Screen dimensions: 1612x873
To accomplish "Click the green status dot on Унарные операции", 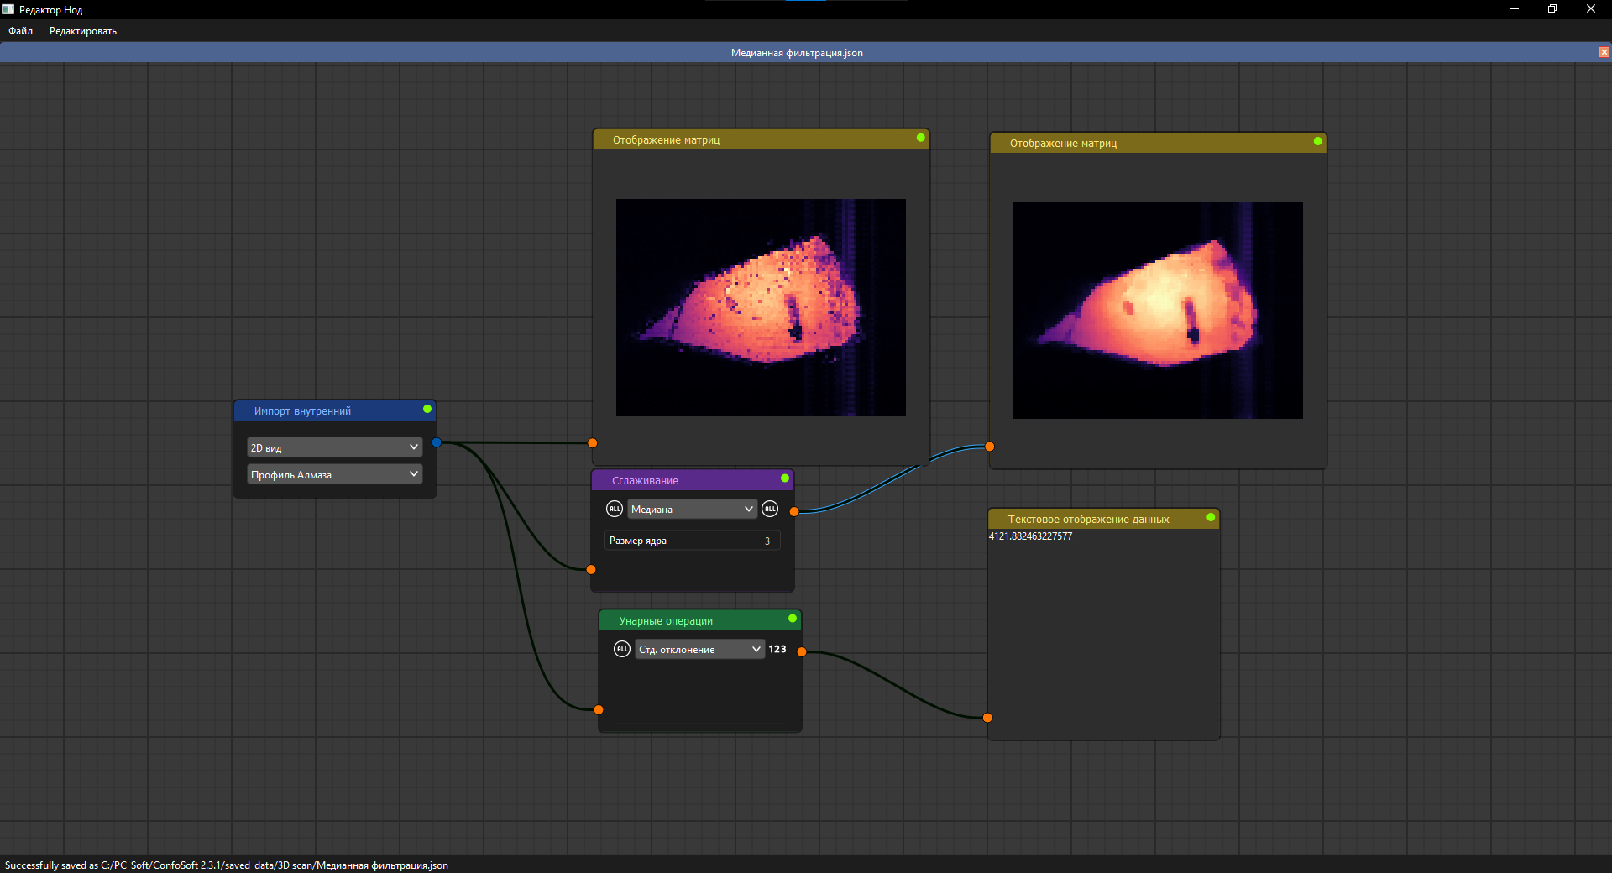I will coord(793,619).
